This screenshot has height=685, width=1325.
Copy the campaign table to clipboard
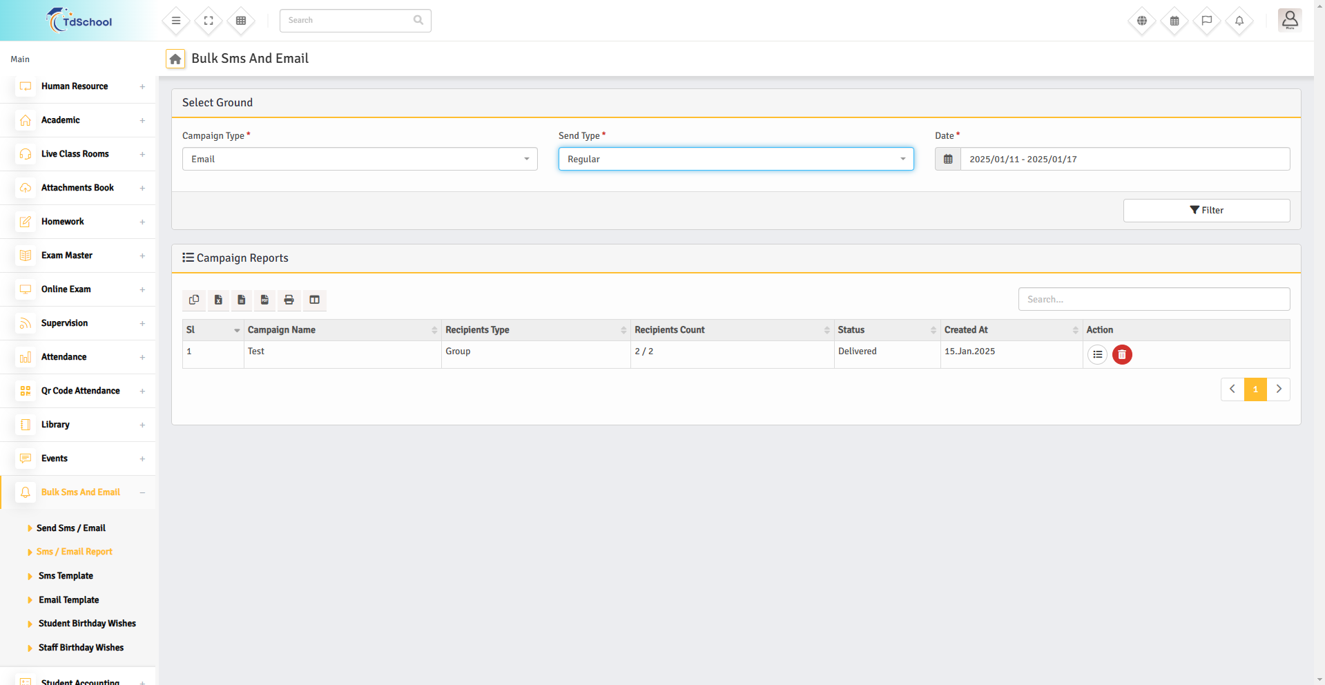tap(194, 300)
